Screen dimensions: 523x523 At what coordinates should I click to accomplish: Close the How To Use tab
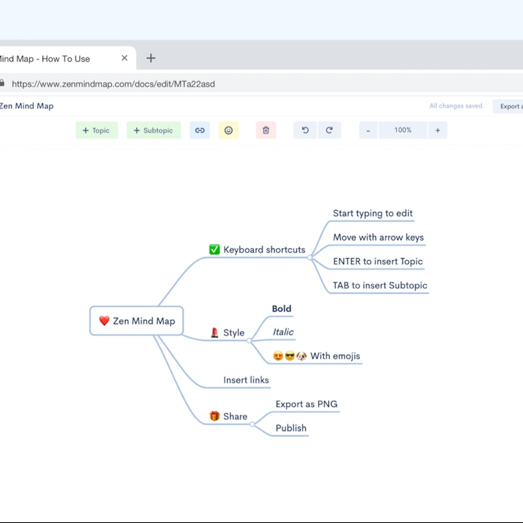[x=124, y=58]
